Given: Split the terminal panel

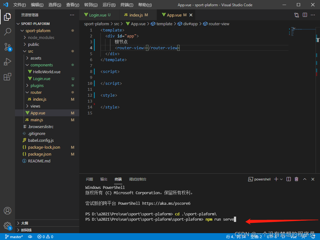Looking at the screenshot, I should click(x=288, y=179).
